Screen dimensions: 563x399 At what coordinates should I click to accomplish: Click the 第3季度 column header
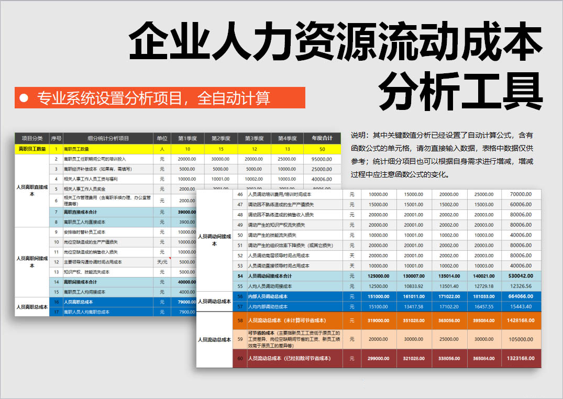(254, 139)
